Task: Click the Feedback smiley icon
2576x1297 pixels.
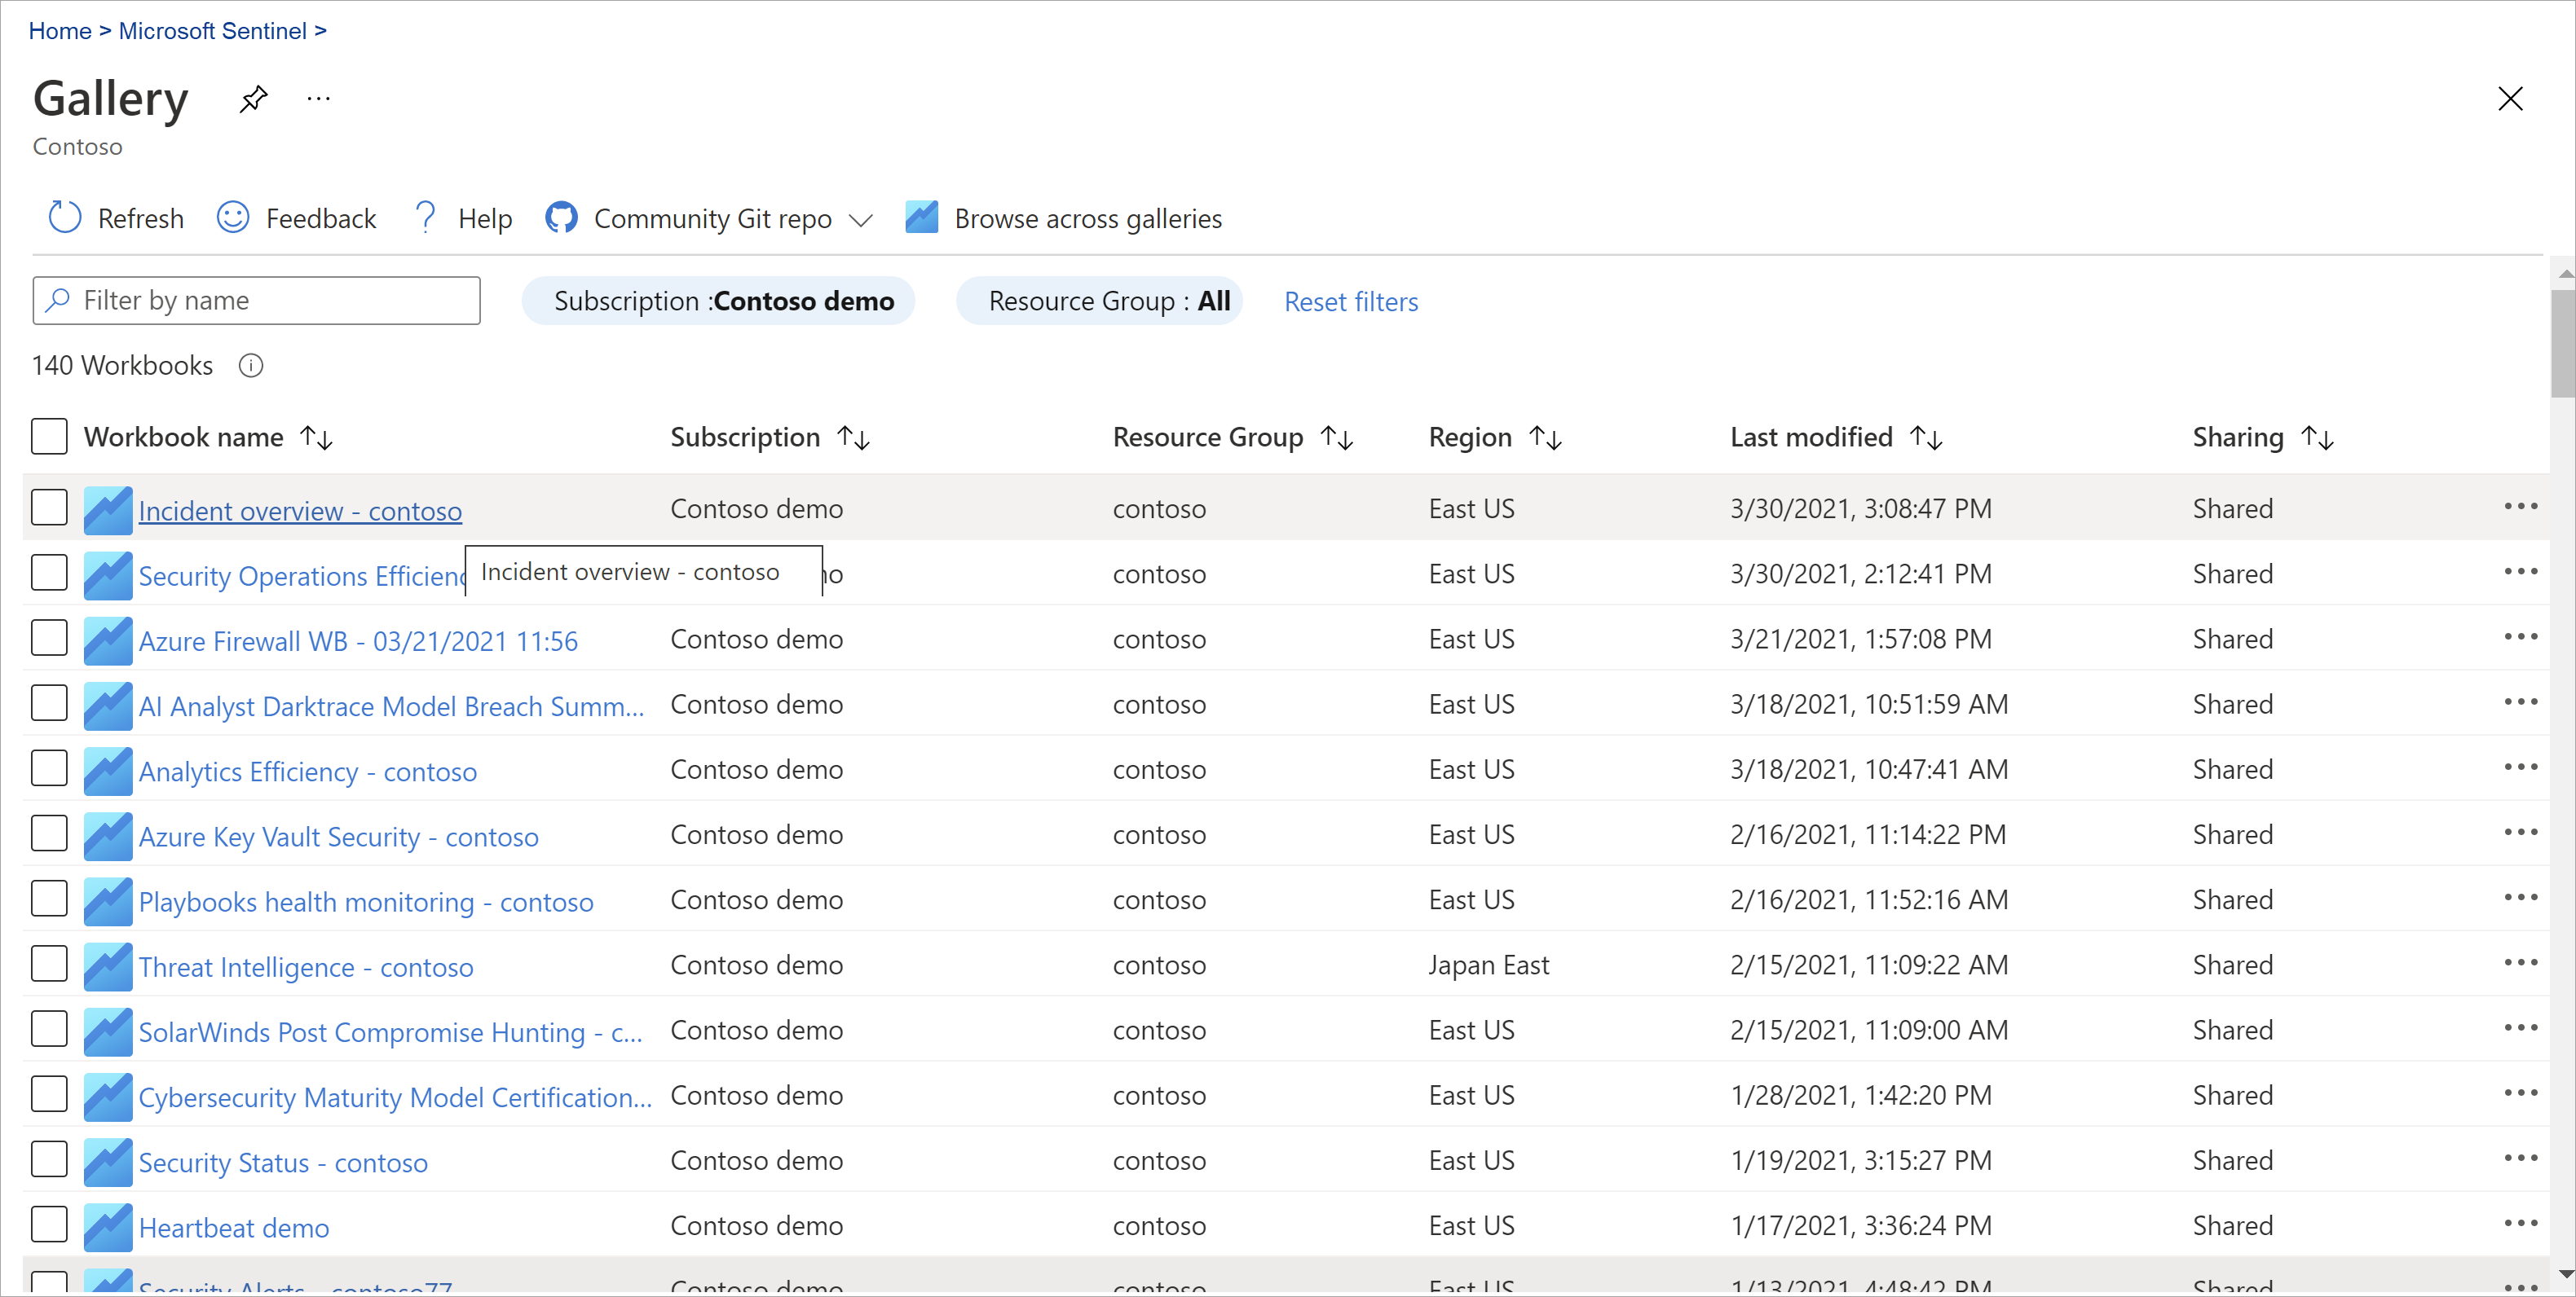Action: (x=233, y=217)
